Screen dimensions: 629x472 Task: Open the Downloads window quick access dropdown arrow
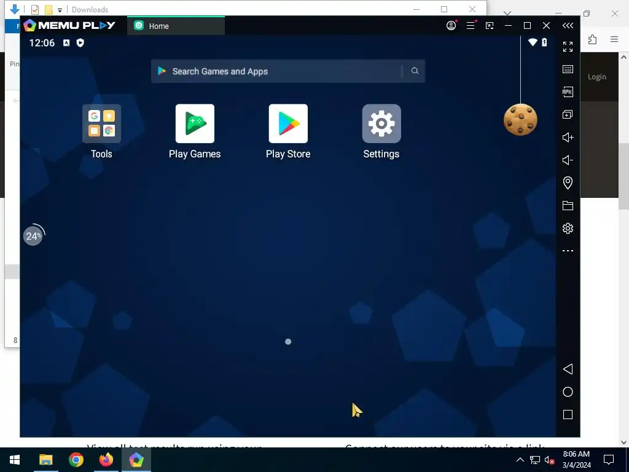tap(60, 10)
